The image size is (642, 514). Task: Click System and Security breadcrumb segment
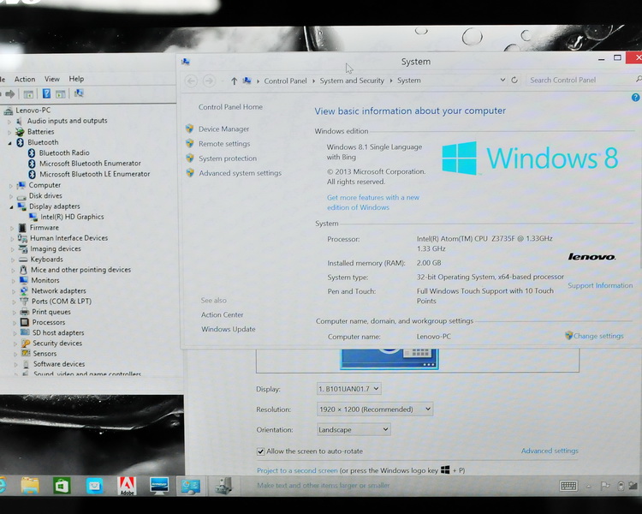[x=352, y=81]
